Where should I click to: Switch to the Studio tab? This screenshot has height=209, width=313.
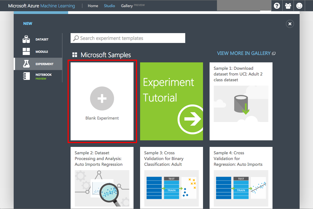pyautogui.click(x=109, y=6)
